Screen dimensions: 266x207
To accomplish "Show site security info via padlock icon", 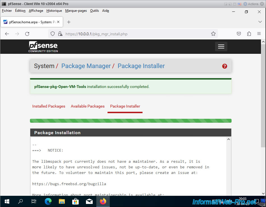I will (x=60, y=34).
